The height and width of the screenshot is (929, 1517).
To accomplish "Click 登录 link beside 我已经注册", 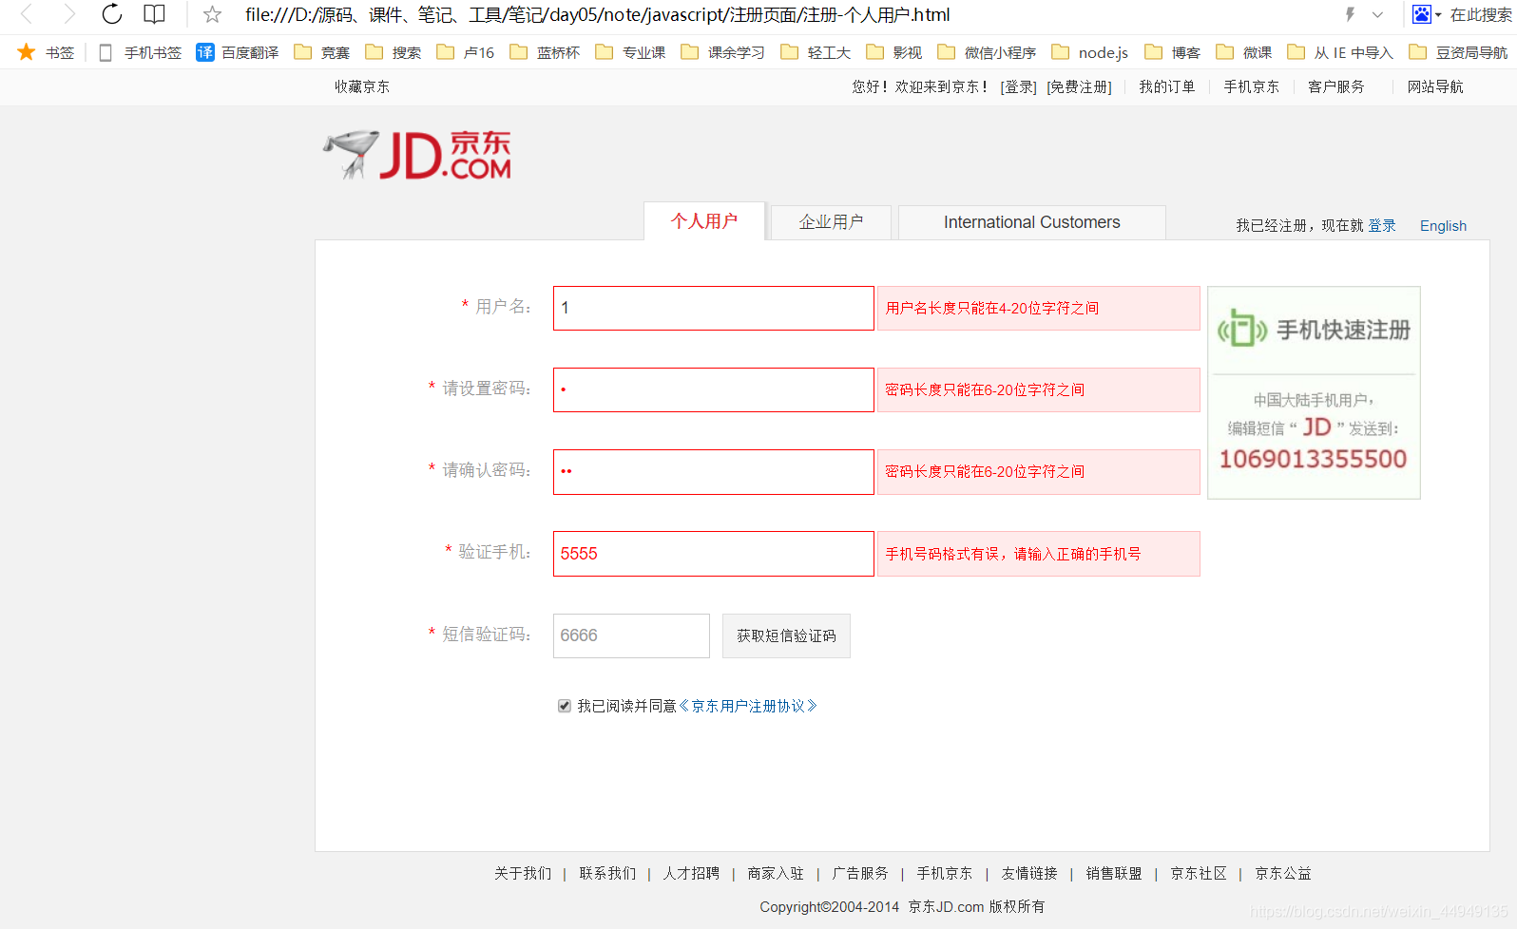I will (1382, 226).
